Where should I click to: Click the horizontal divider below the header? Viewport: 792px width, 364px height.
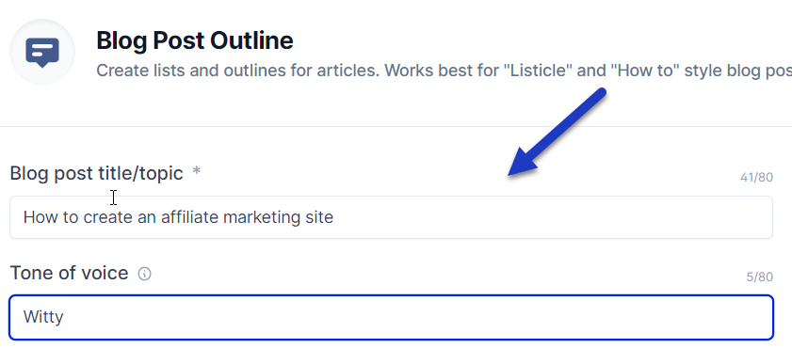coord(396,126)
